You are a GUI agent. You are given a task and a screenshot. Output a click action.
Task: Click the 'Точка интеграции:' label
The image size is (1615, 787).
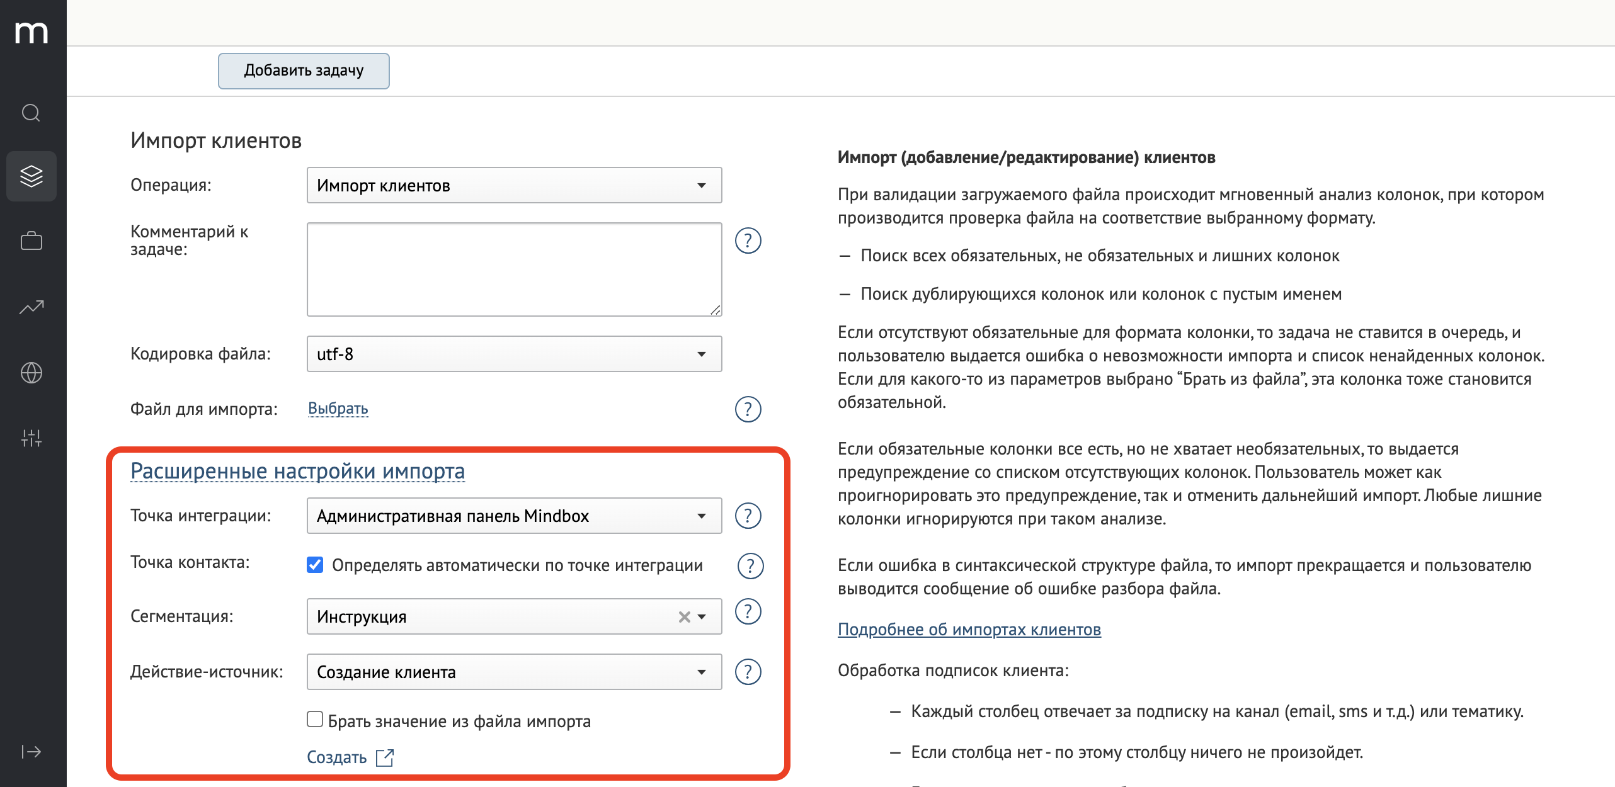click(x=200, y=516)
